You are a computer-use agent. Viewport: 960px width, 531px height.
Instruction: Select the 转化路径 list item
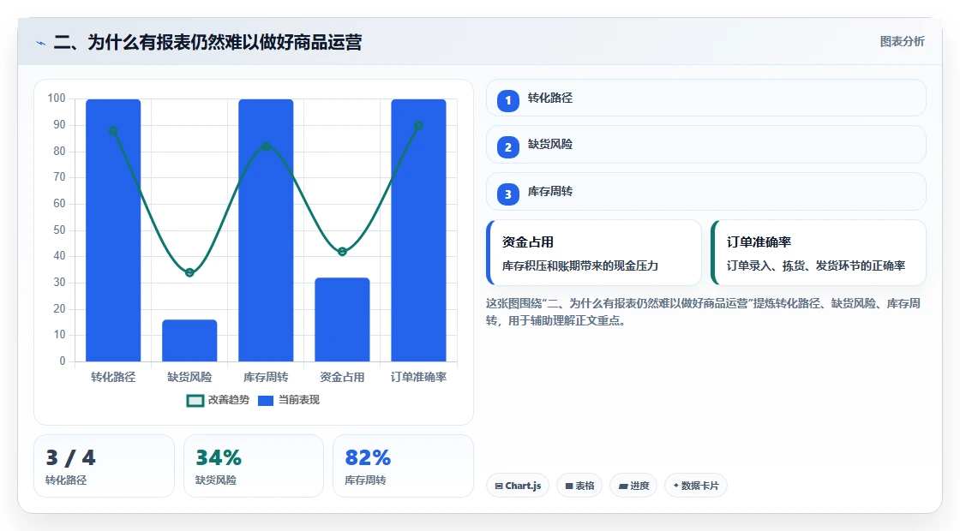point(706,98)
